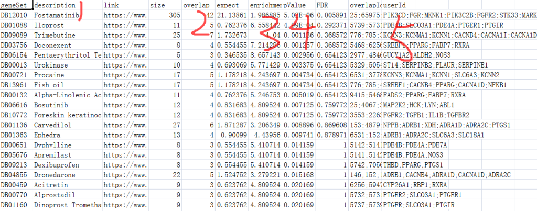
Task: Click the Carvedilol cell
Action: (68, 125)
